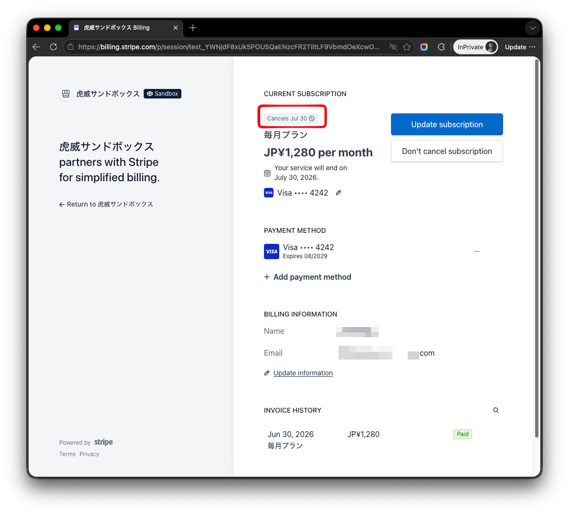Viewport: 569px width, 514px height.
Task: Expand the tab list chevron in title bar
Action: [532, 28]
